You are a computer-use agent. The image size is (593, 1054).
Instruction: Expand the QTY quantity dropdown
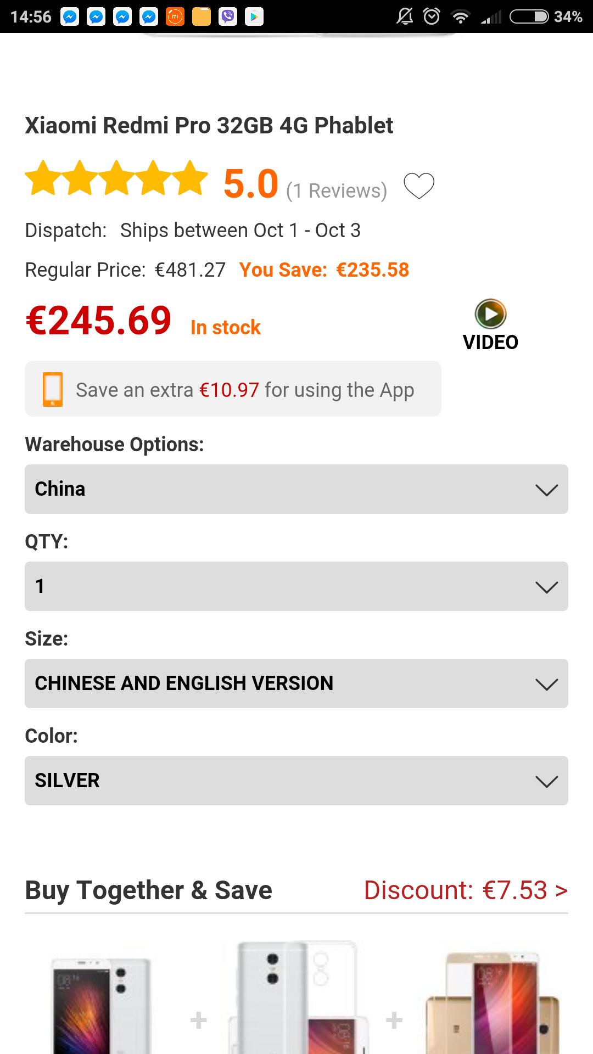296,586
